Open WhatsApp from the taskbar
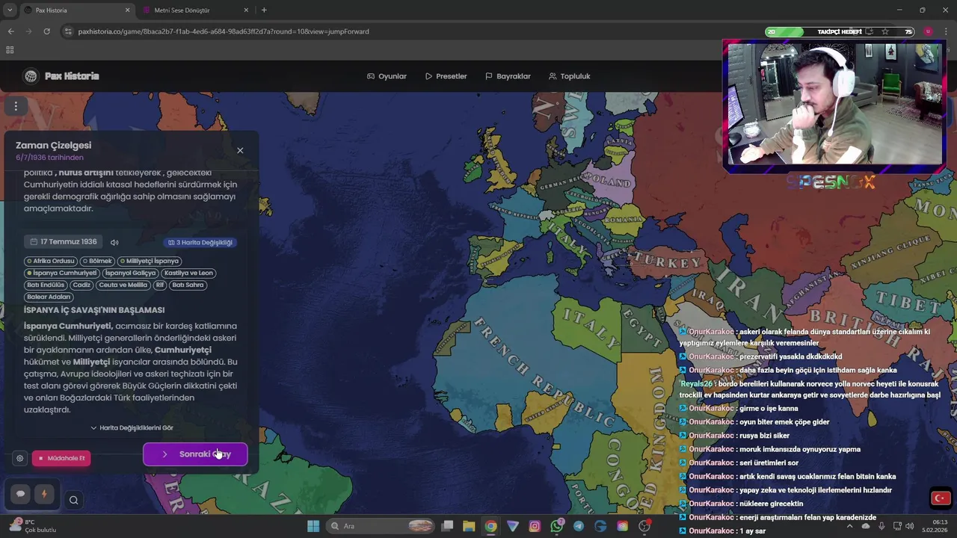 pos(556,526)
